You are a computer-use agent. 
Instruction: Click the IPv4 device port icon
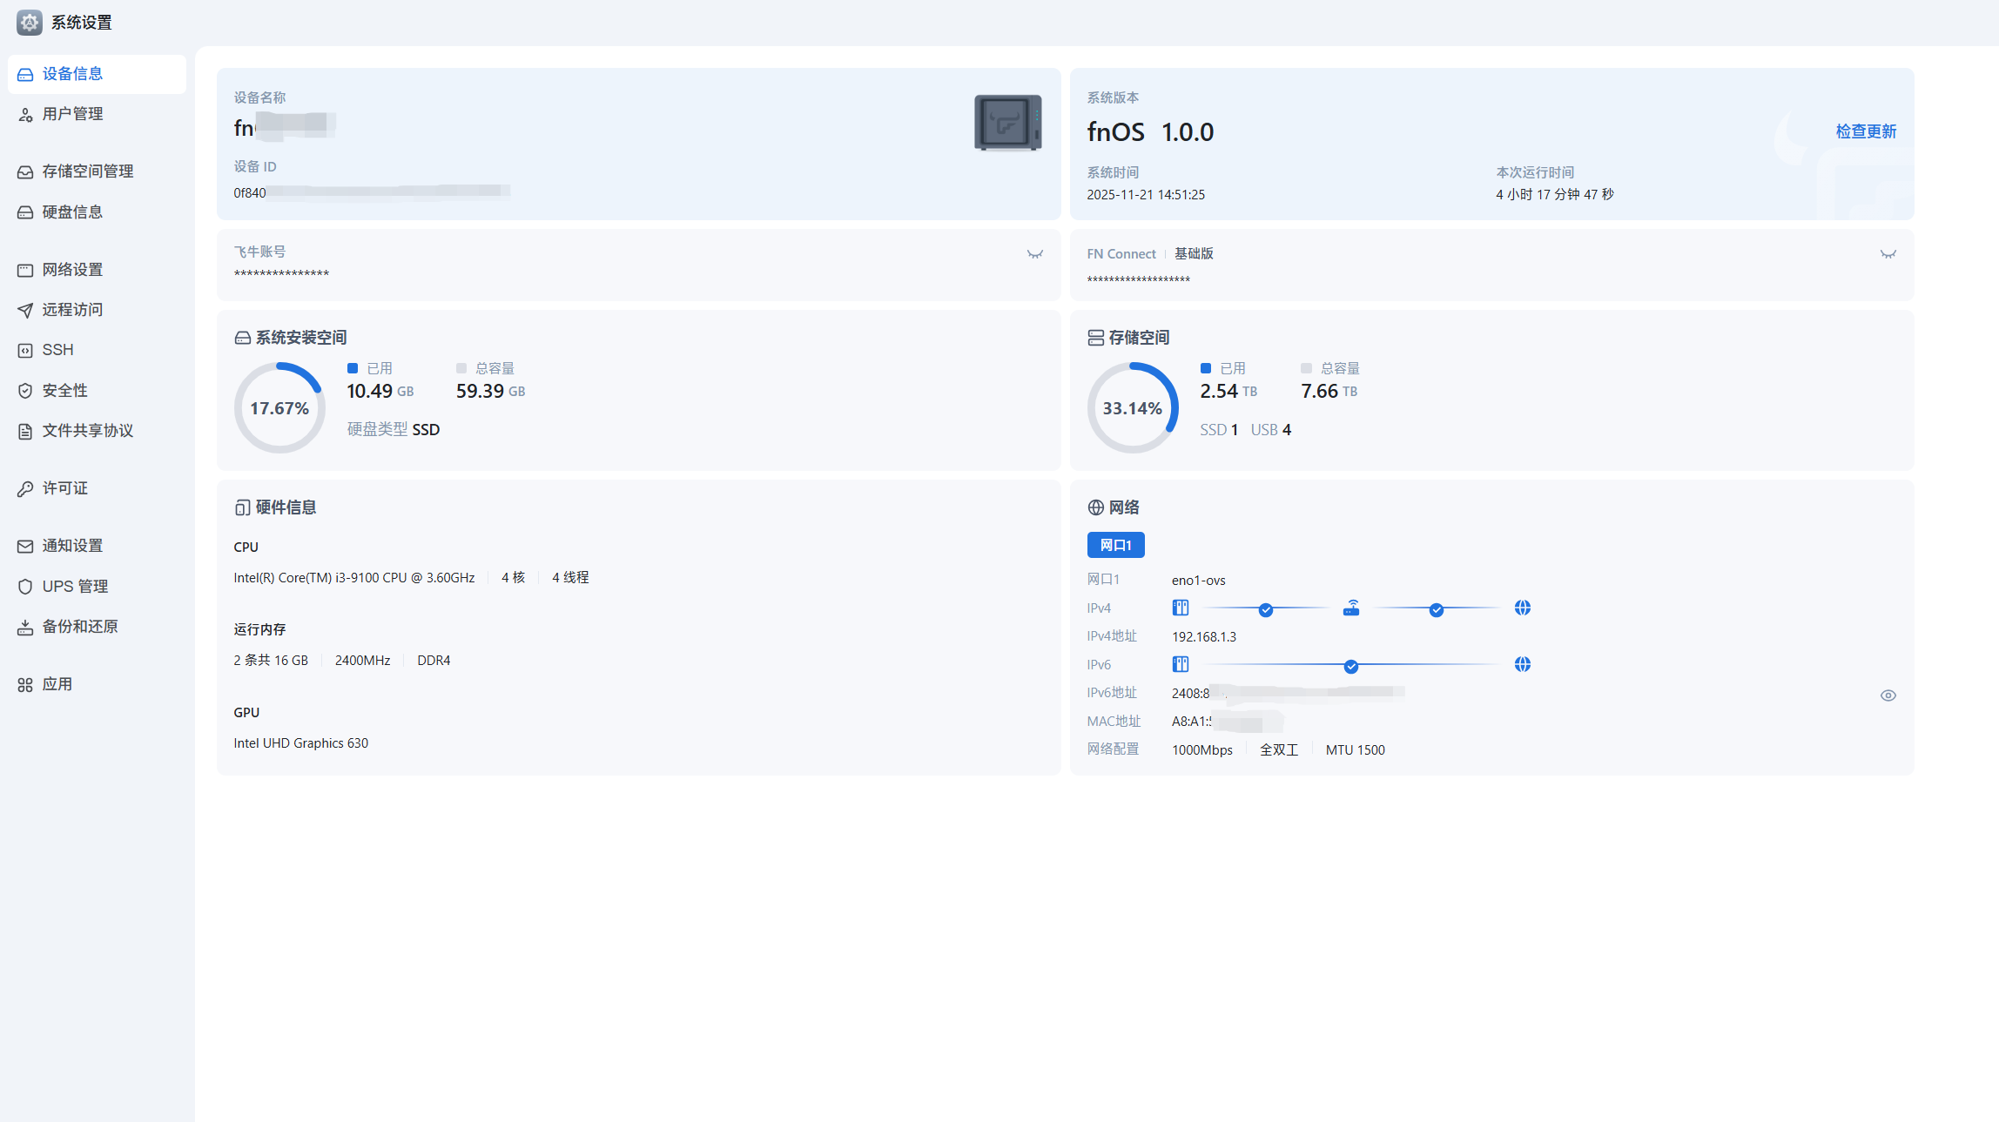click(1180, 608)
